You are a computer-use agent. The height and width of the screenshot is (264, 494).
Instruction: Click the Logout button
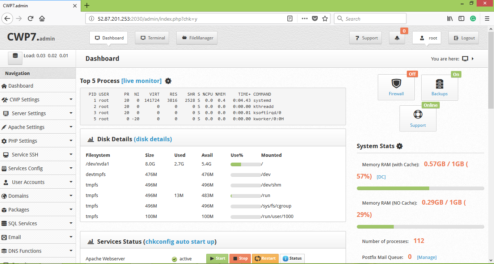pyautogui.click(x=464, y=38)
